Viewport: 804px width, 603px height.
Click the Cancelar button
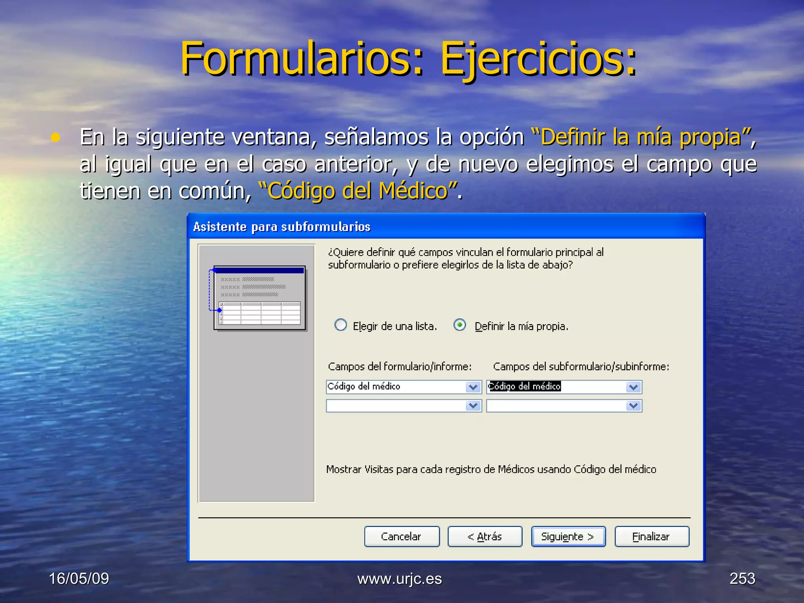pyautogui.click(x=402, y=536)
